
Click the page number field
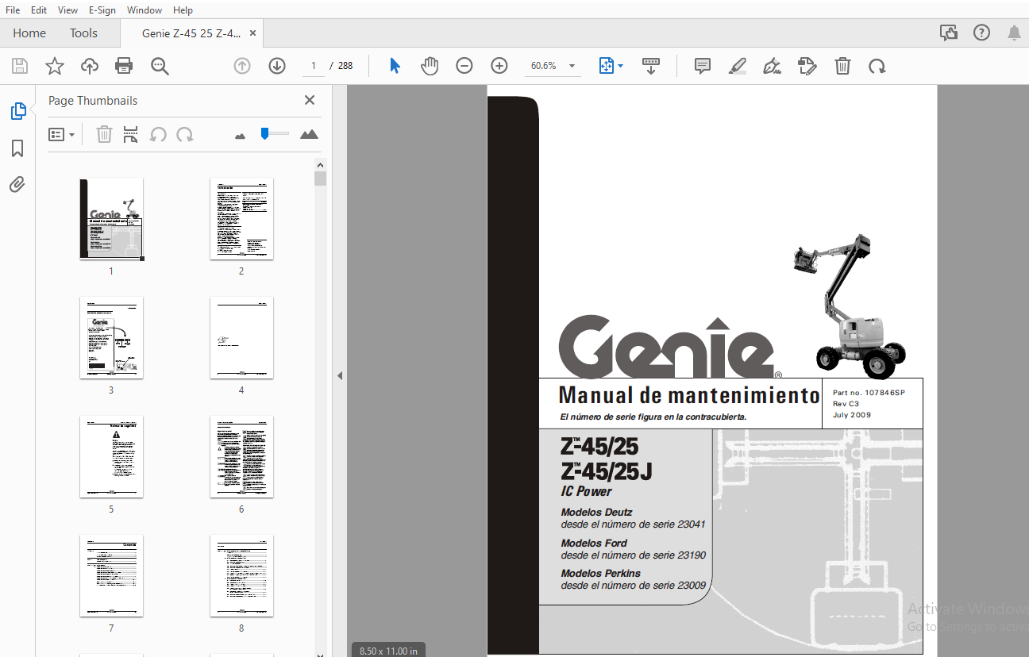tap(314, 66)
